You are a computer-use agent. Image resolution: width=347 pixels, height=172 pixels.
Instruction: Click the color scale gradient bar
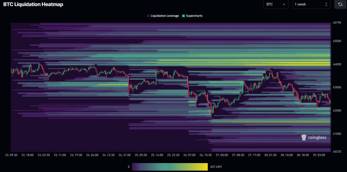coord(170,167)
